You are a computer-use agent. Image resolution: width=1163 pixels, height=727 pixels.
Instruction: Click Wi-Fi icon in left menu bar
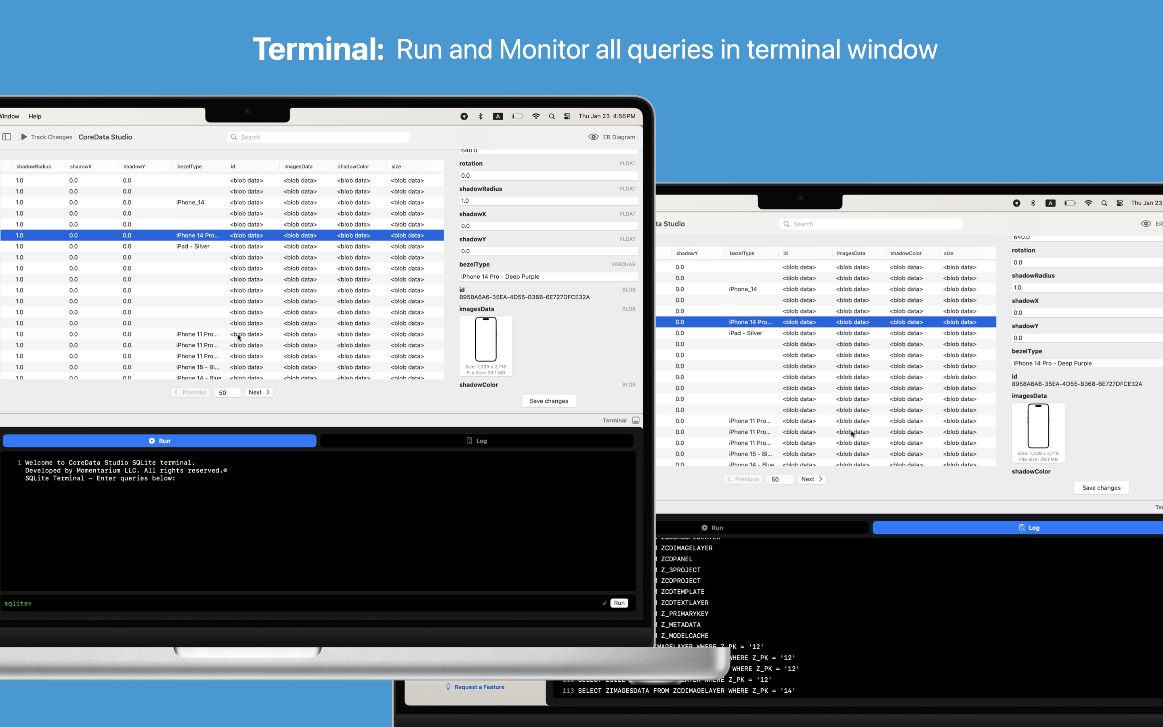(536, 116)
